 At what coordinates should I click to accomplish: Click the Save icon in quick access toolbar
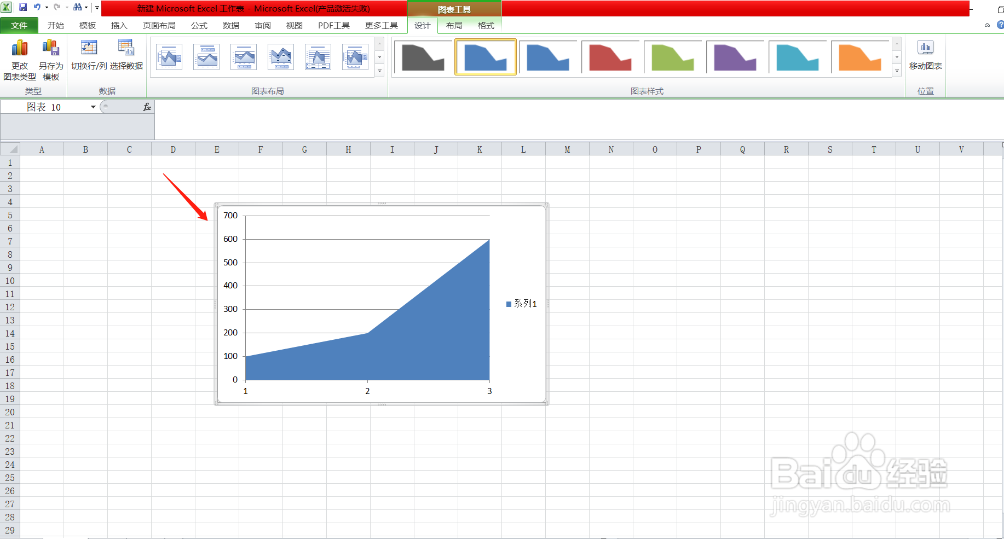[23, 7]
